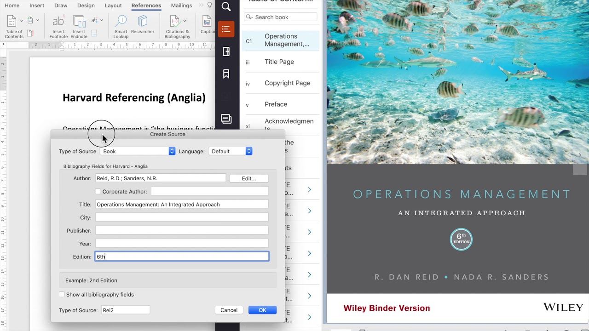589x331 pixels.
Task: Click the Update Table icon with exclamation
Action: (30, 33)
